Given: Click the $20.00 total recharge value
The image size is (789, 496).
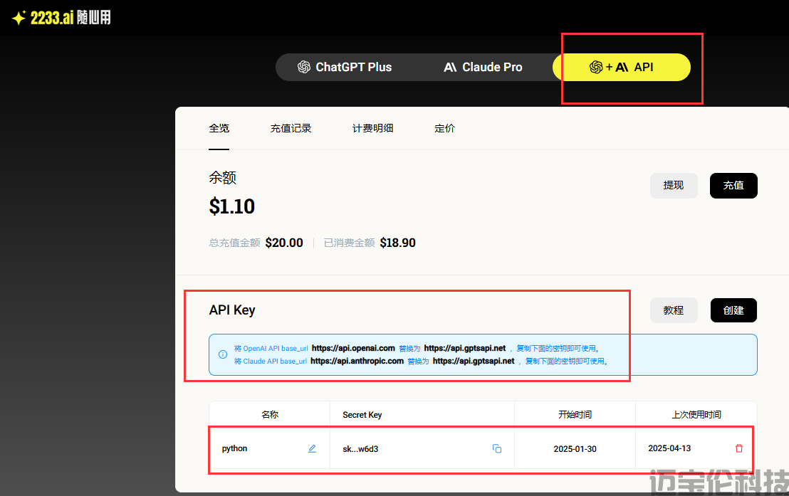Looking at the screenshot, I should pos(284,243).
